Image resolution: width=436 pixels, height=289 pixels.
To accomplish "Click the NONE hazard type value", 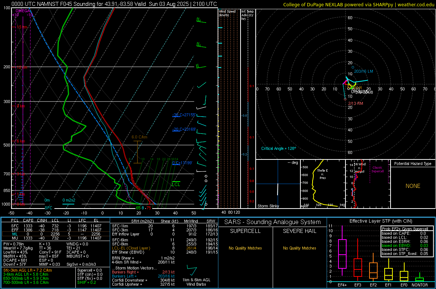I will tap(413, 186).
